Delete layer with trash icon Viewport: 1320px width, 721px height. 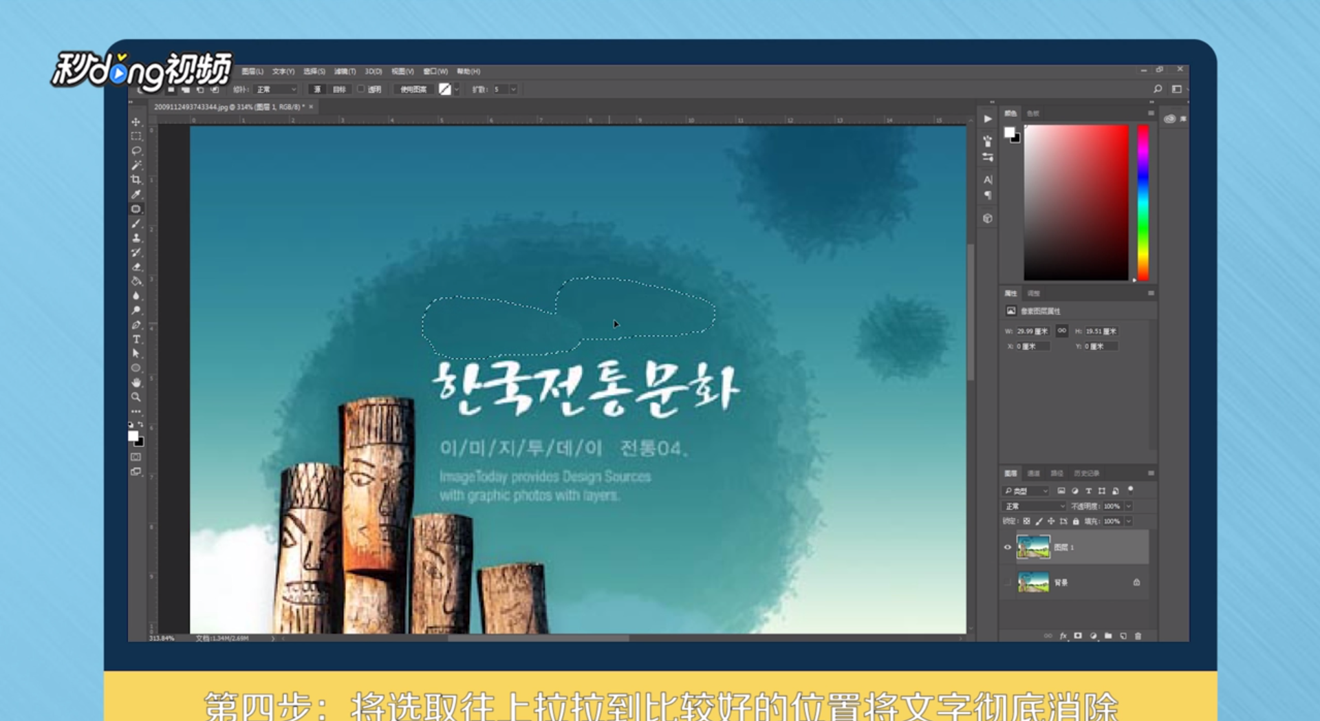click(1138, 636)
